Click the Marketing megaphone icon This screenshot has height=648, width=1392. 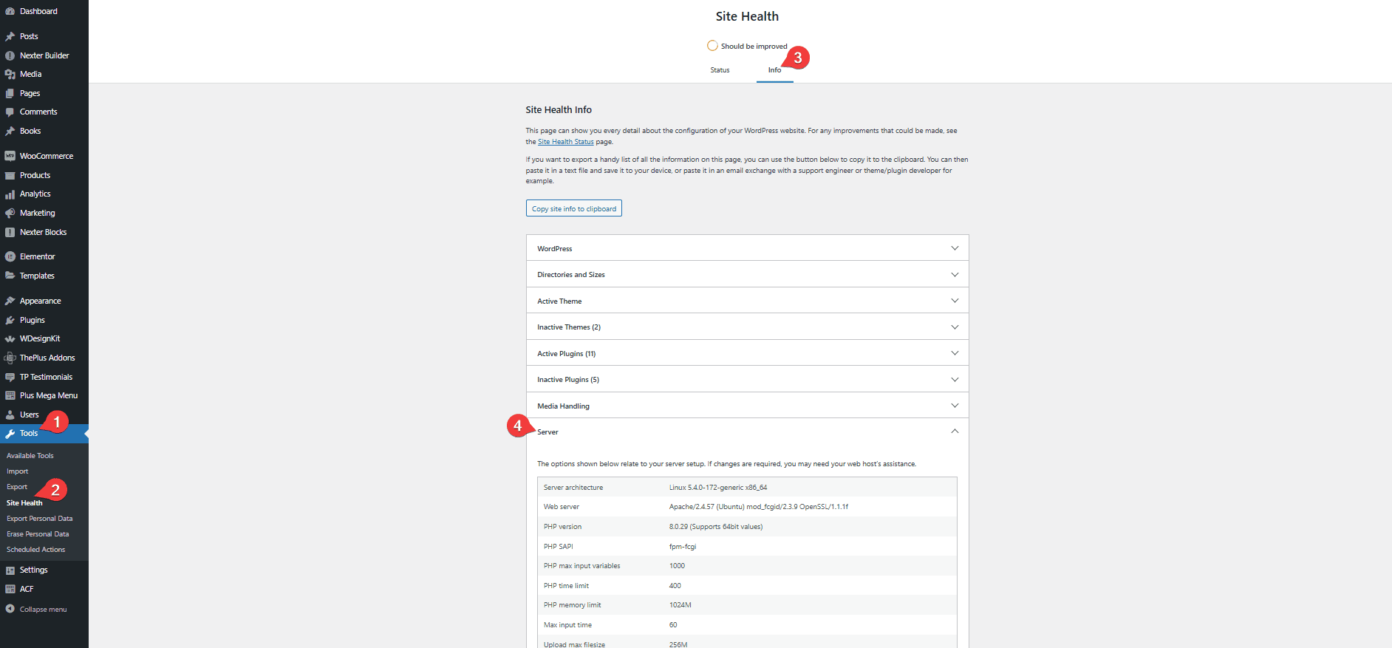(x=10, y=213)
